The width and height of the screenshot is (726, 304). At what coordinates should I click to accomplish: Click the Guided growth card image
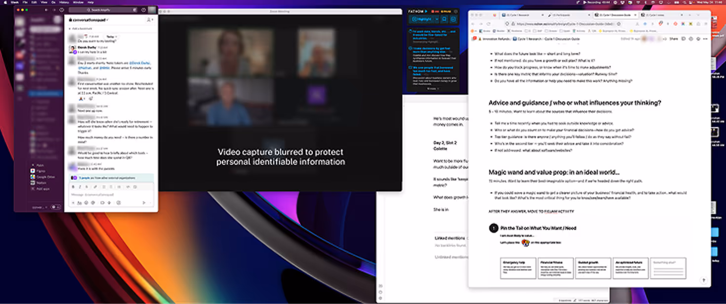click(x=592, y=268)
